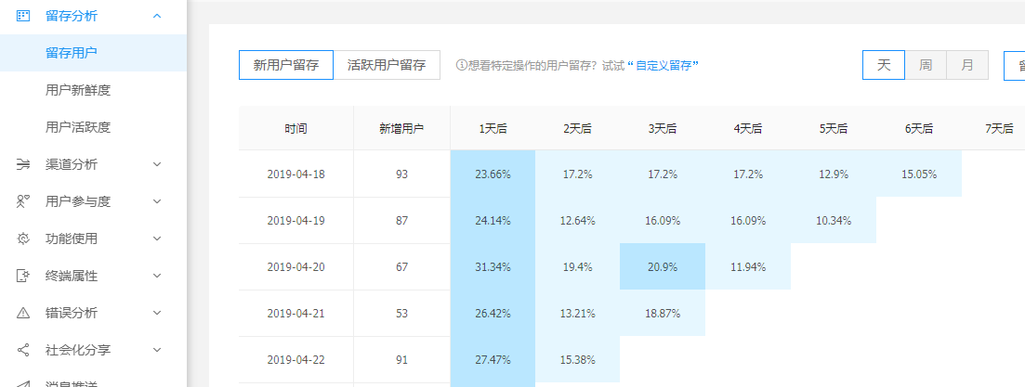The width and height of the screenshot is (1025, 387).
Task: Collapse the 留存分析 section chevron
Action: 156,16
